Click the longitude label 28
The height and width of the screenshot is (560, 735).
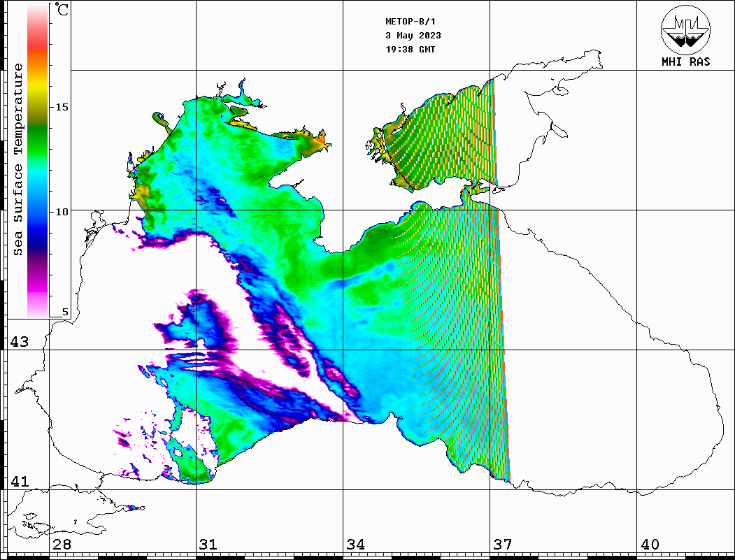pos(62,544)
